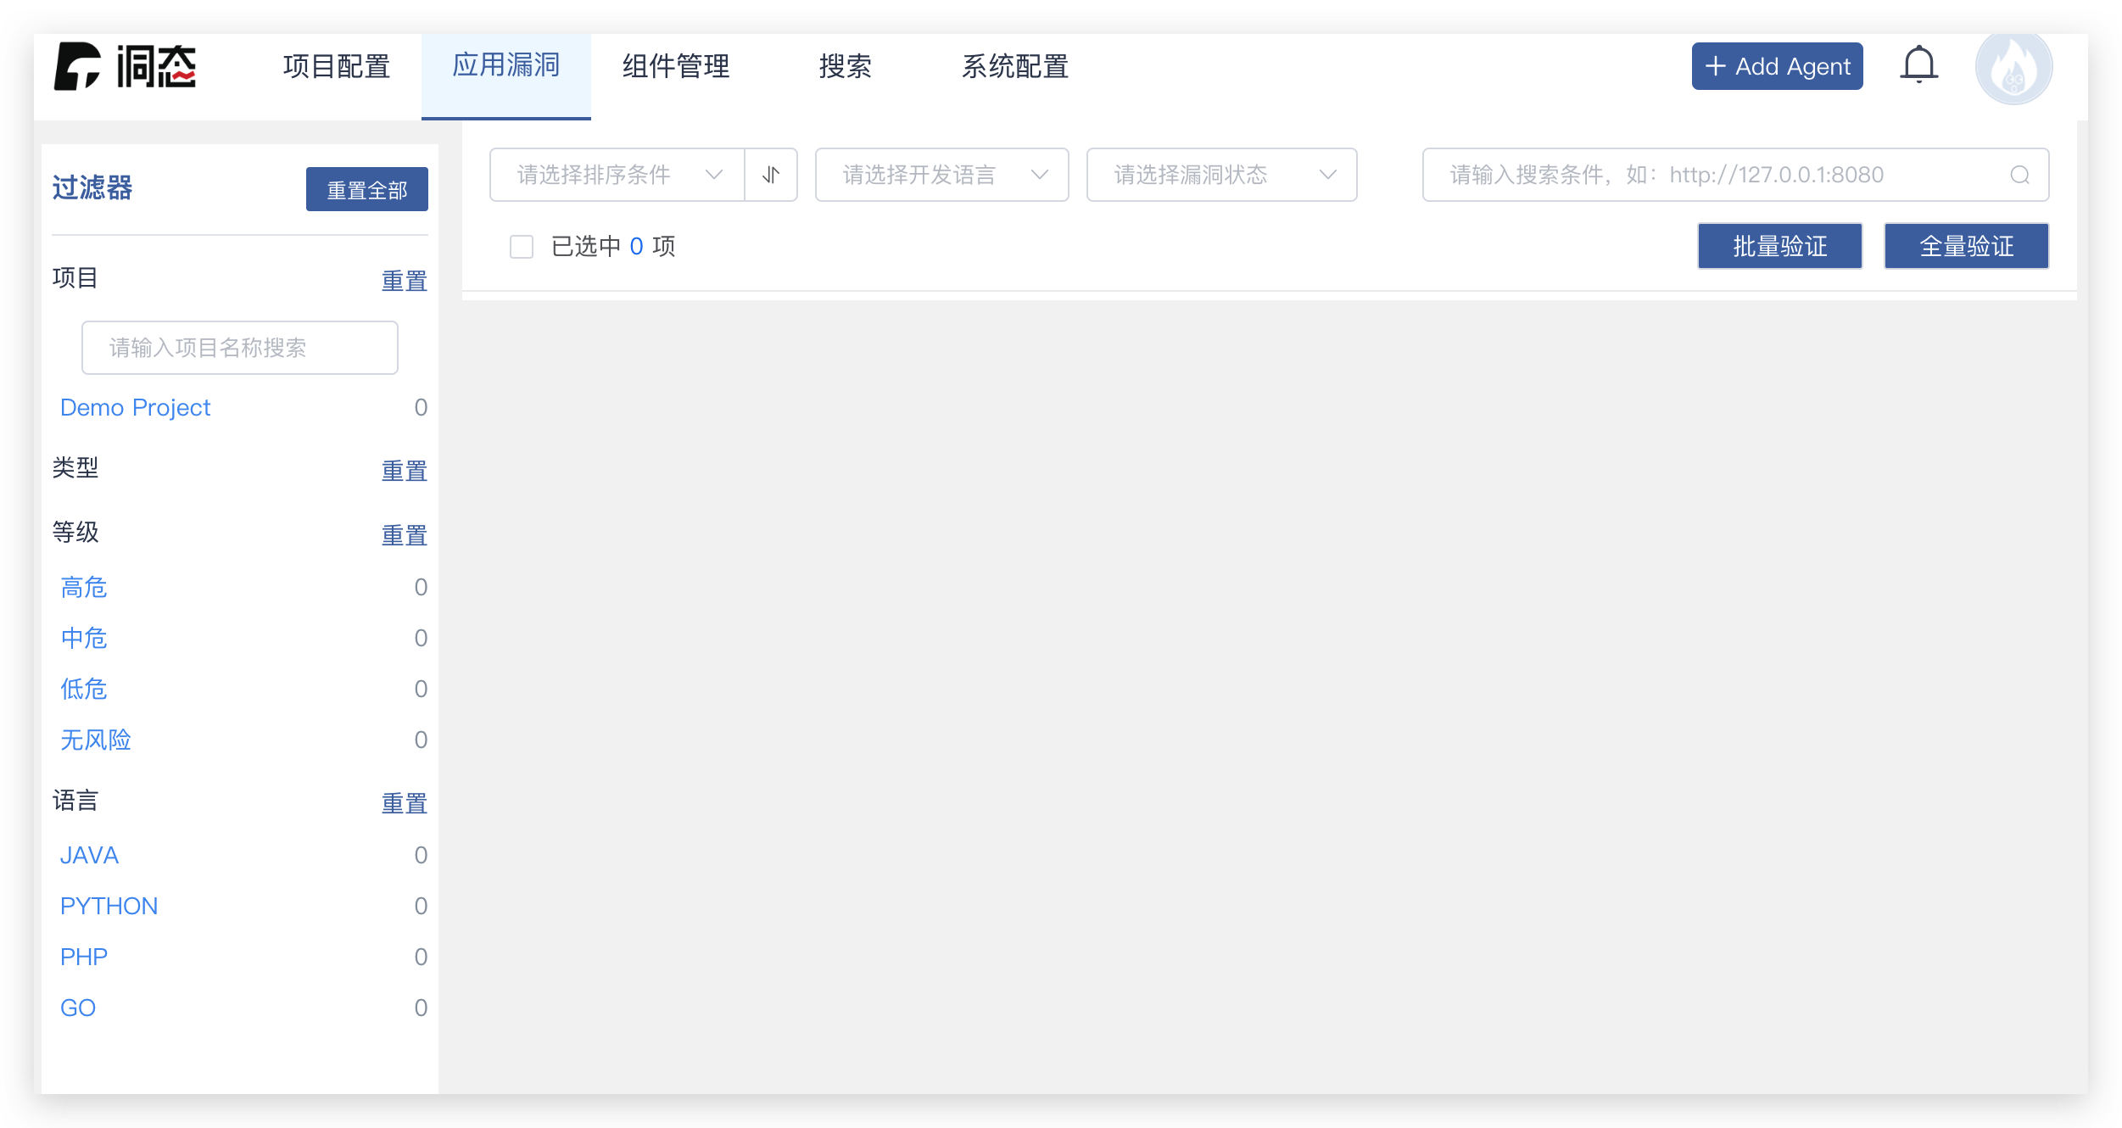The image size is (2122, 1128).
Task: Click the 批量验证 button
Action: pyautogui.click(x=1779, y=246)
